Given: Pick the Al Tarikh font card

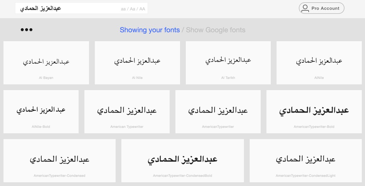Looking at the screenshot, I should pos(228,63).
